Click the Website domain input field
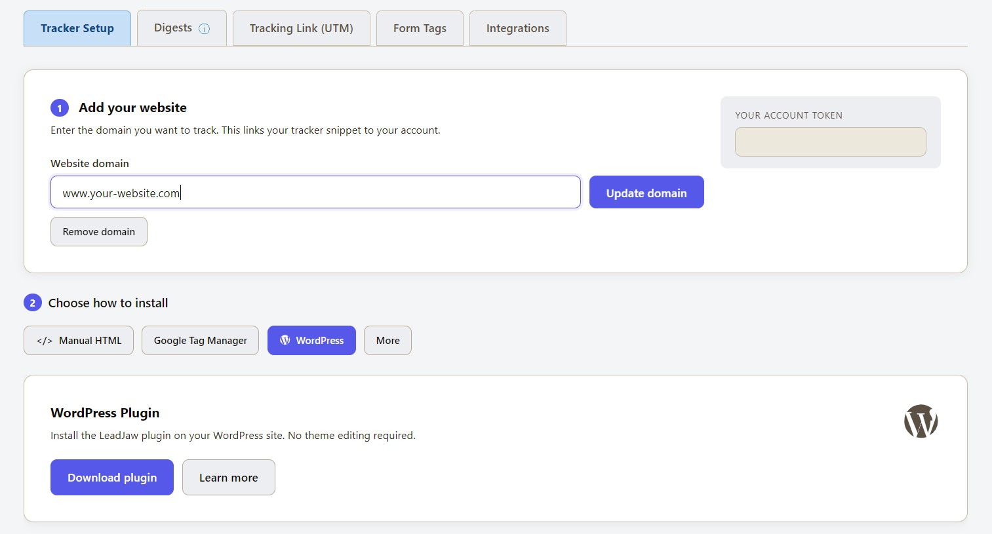 point(315,192)
